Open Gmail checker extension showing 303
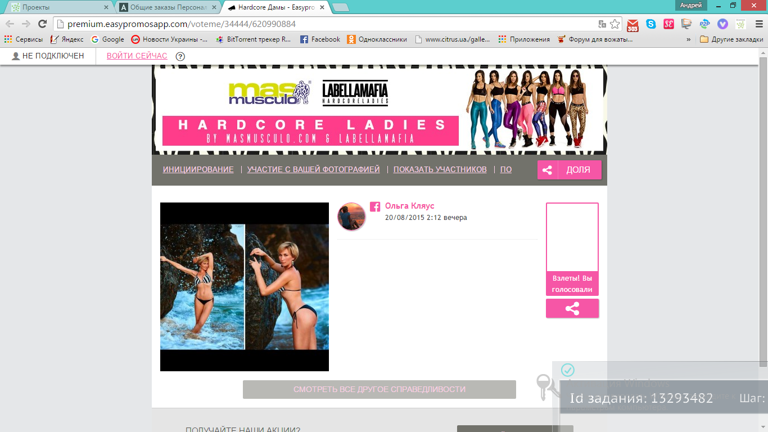The width and height of the screenshot is (768, 432). coord(633,25)
